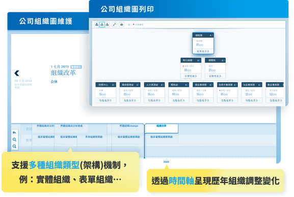Click the 組織改革 heading in the maintenance window

click(63, 72)
